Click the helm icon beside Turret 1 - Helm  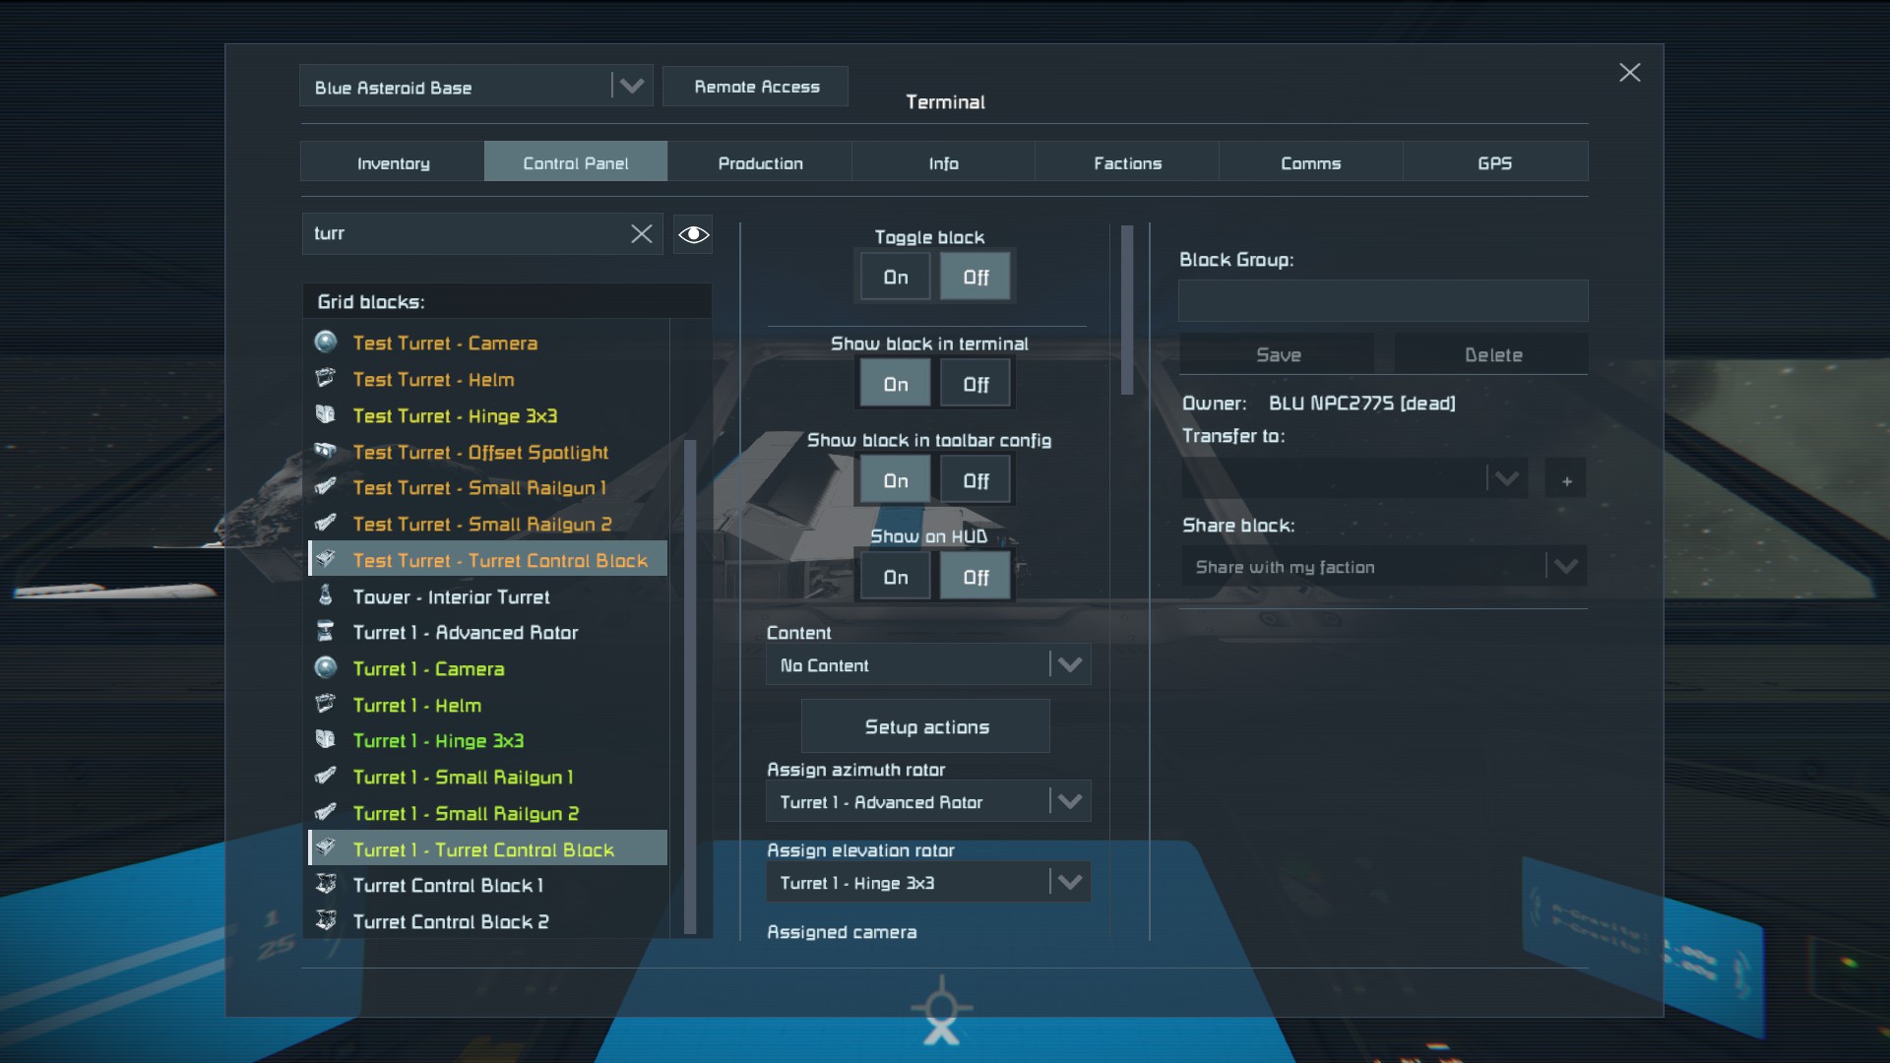[x=326, y=704]
